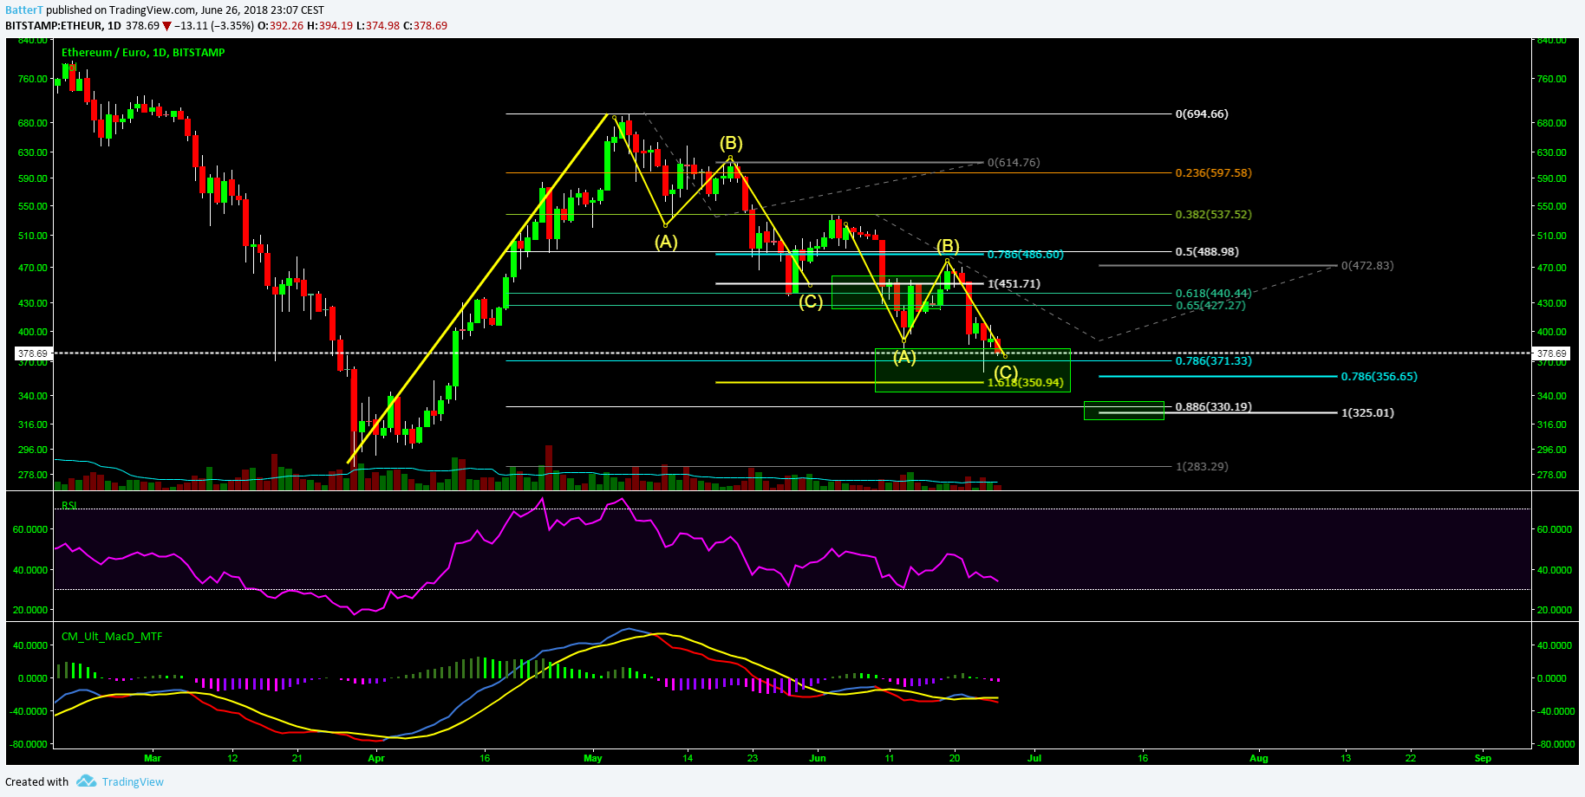Image resolution: width=1585 pixels, height=797 pixels.
Task: Select the 0.886(330.19) Fibonacci label
Action: tap(1213, 407)
